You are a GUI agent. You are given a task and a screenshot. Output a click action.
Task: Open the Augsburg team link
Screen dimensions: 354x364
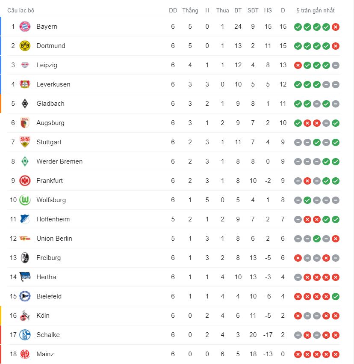tap(50, 123)
